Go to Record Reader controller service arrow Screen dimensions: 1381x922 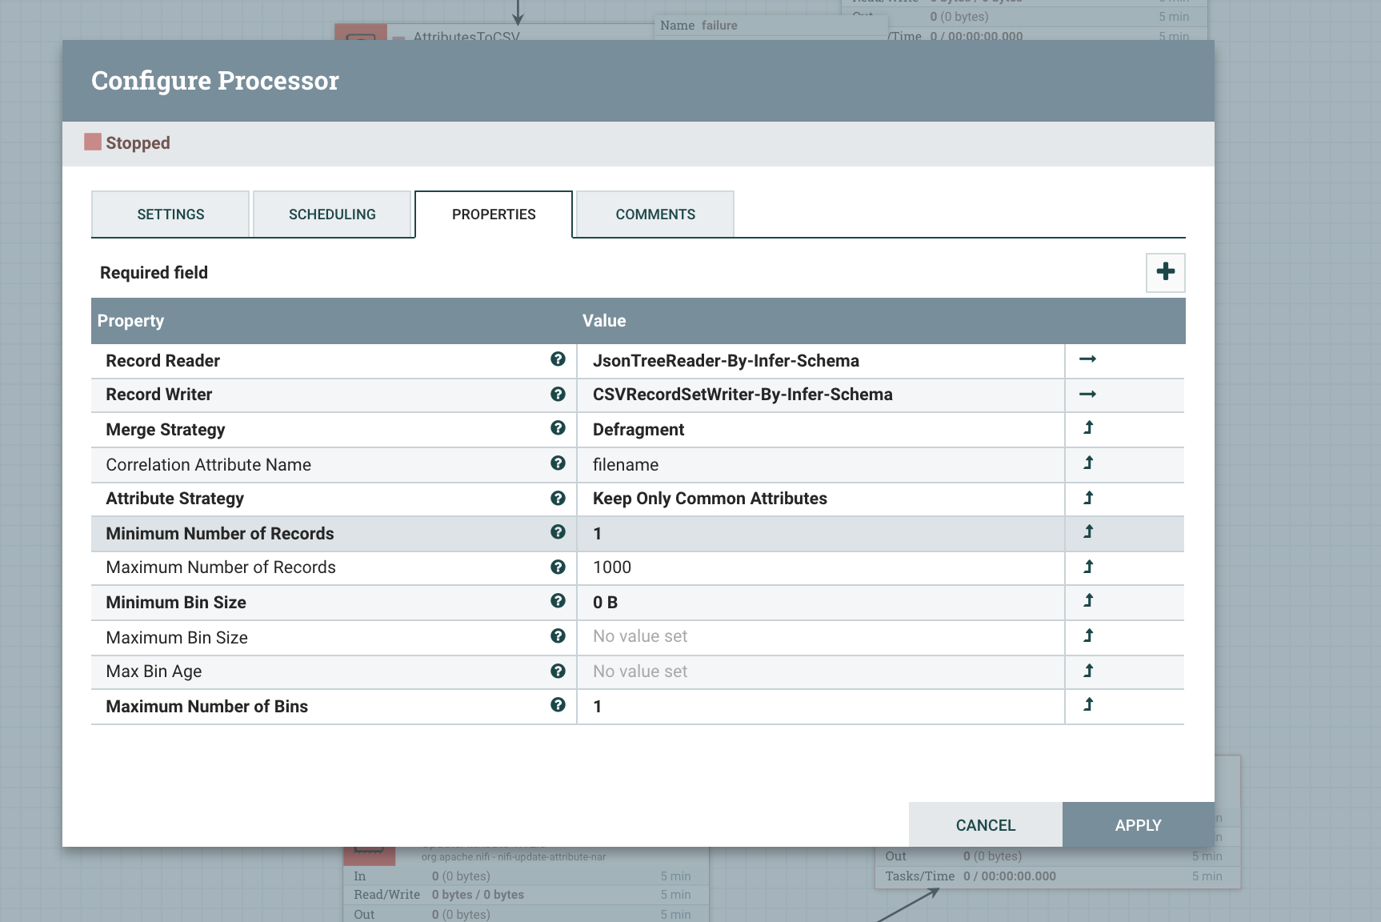tap(1087, 359)
